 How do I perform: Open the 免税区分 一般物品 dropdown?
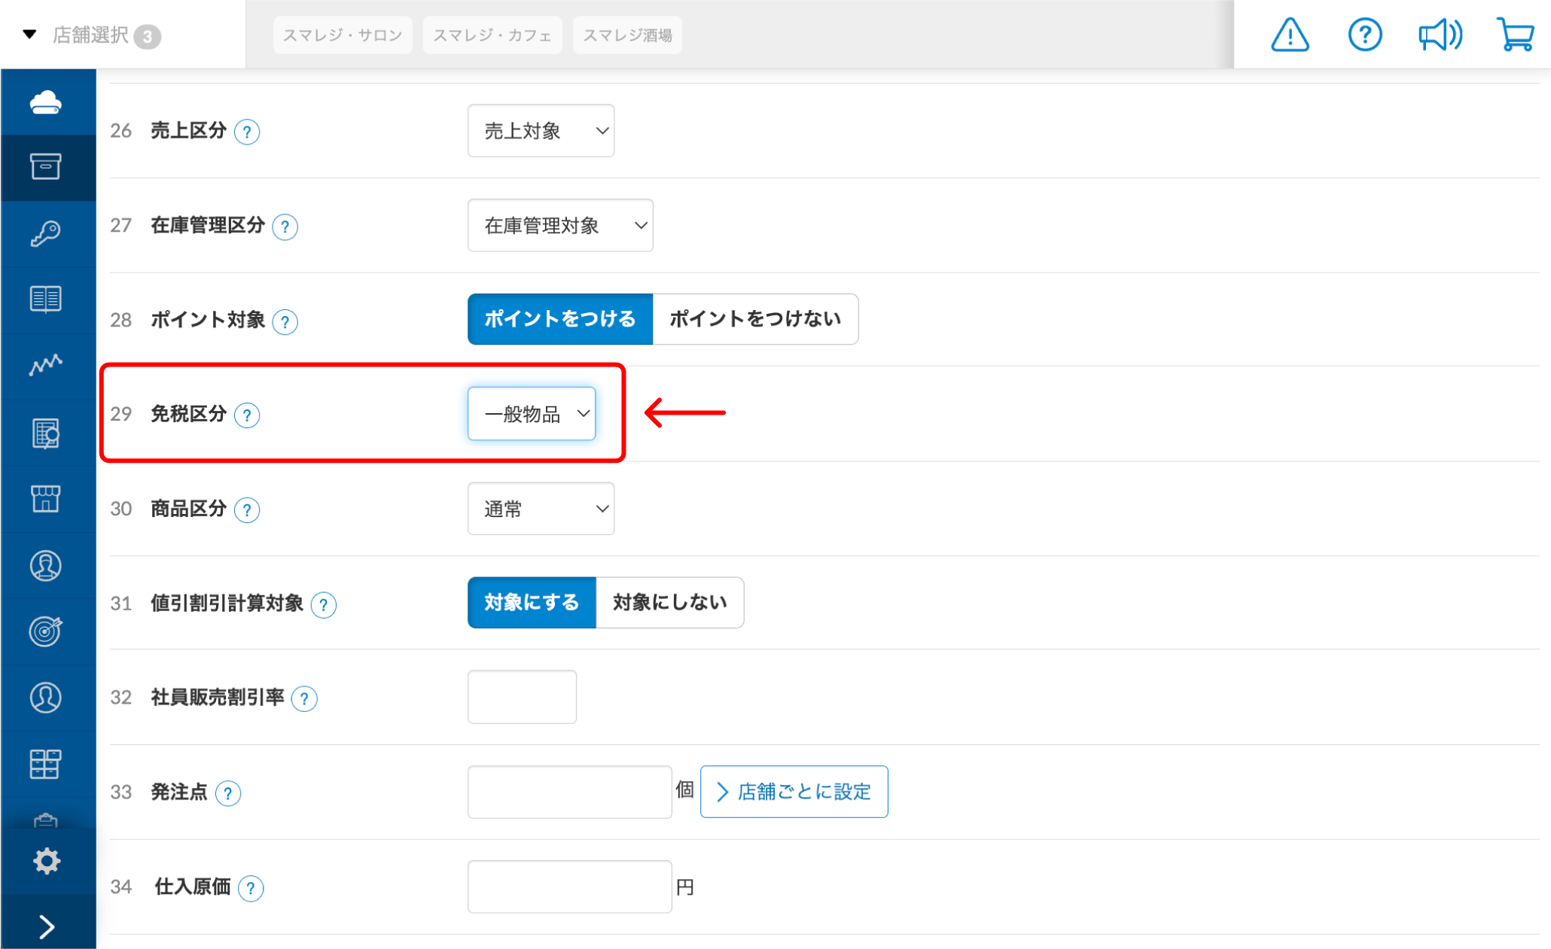click(532, 413)
